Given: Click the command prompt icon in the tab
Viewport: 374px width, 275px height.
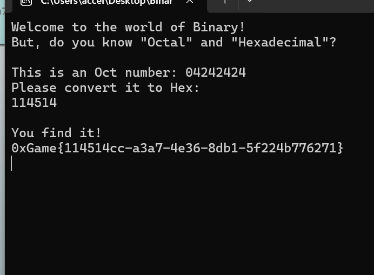Looking at the screenshot, I should pos(26,2).
